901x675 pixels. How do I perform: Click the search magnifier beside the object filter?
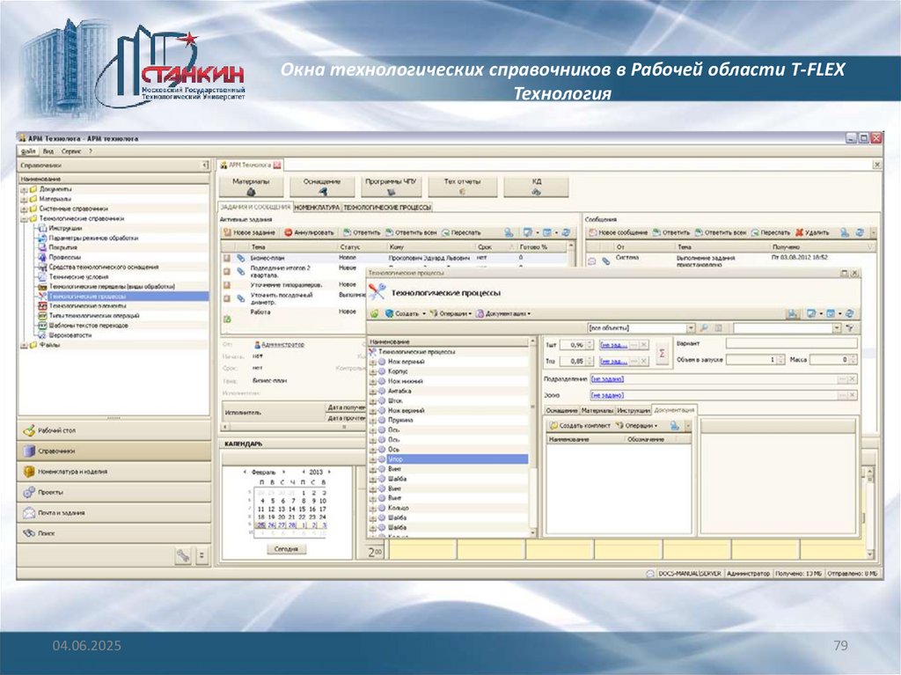point(704,328)
